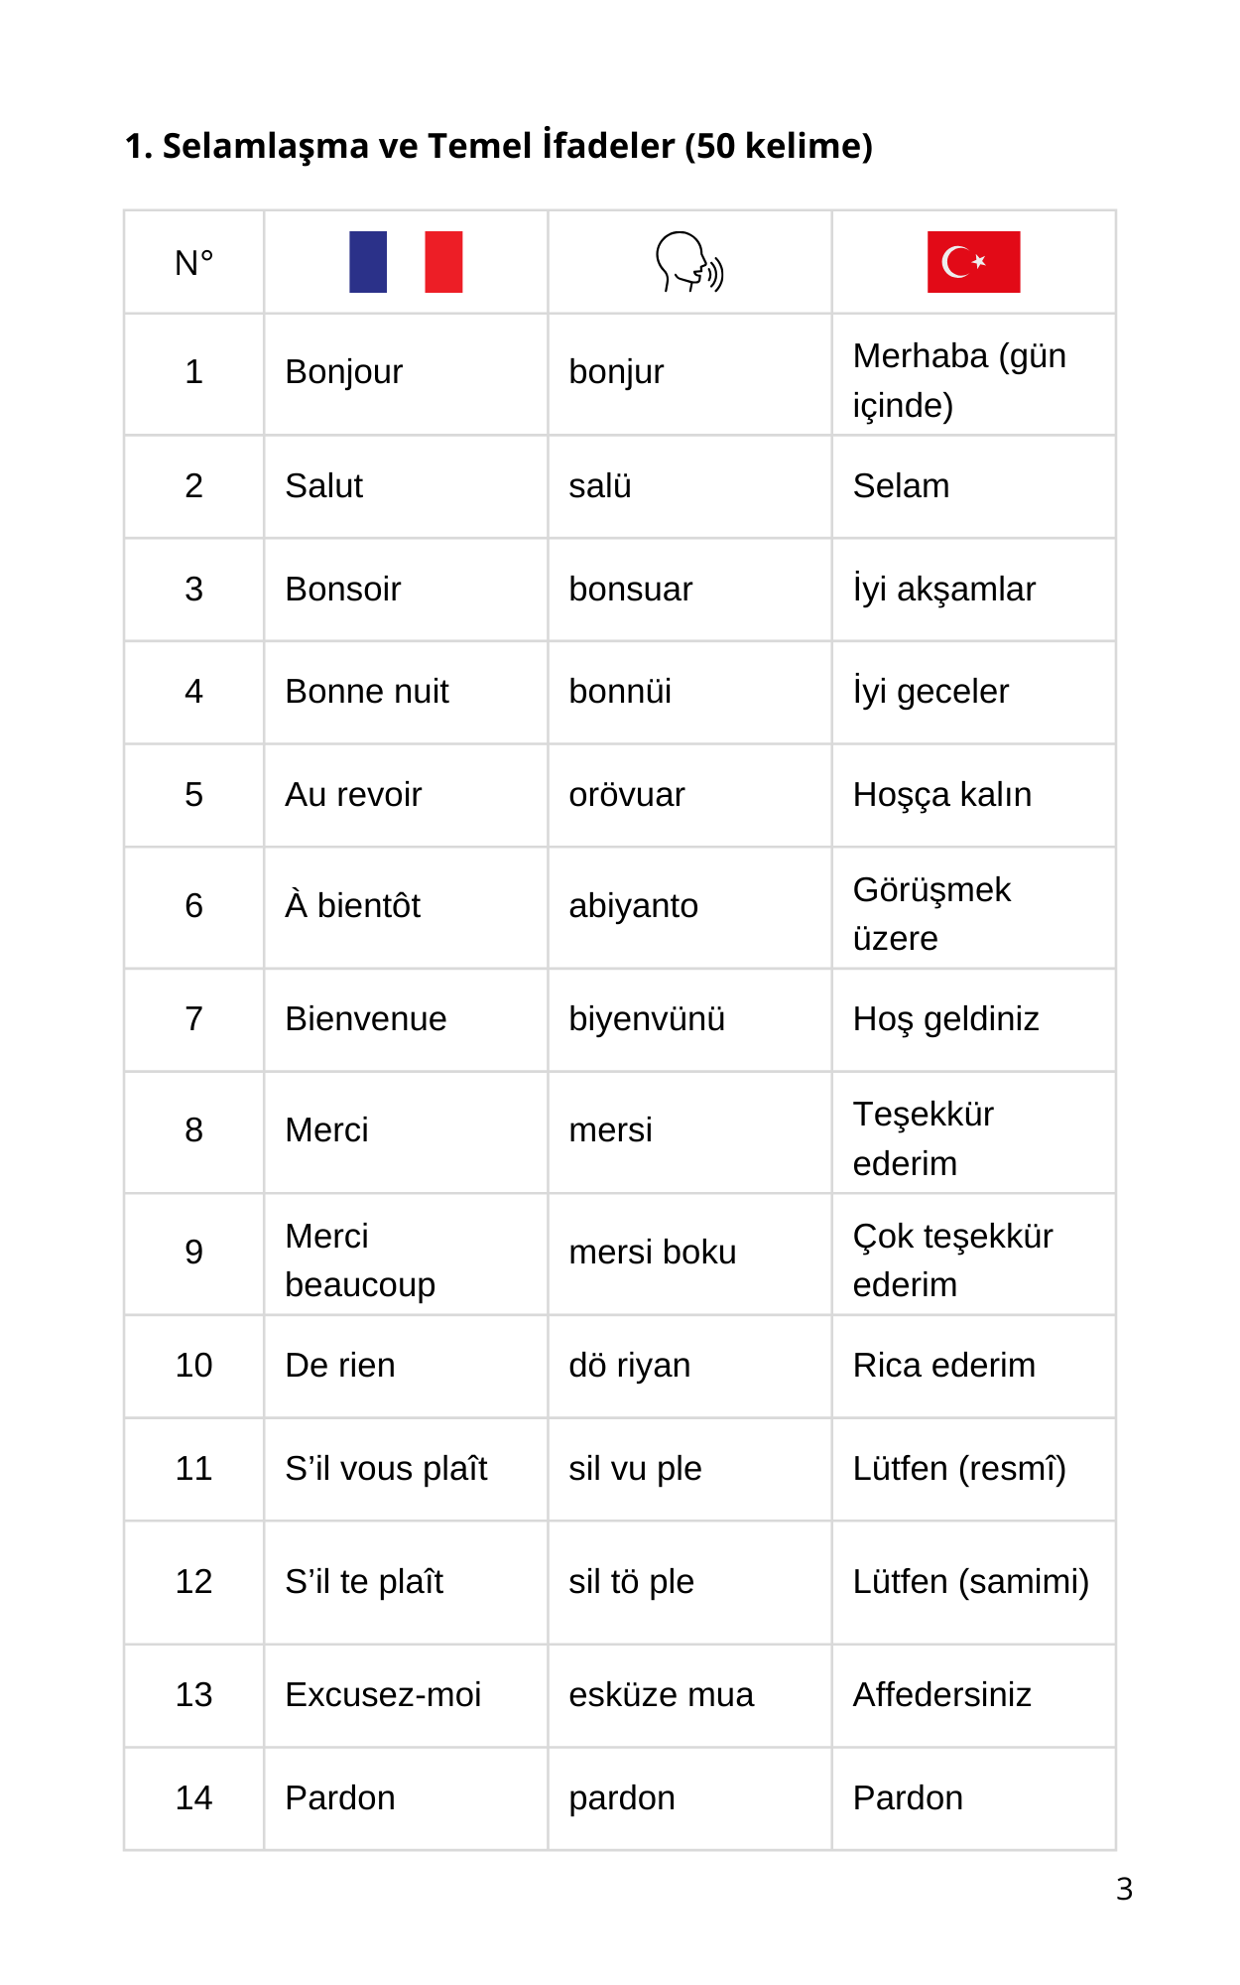1240x1985 pixels.
Task: Click the phrase S'il vous plaît
Action: 386,1469
